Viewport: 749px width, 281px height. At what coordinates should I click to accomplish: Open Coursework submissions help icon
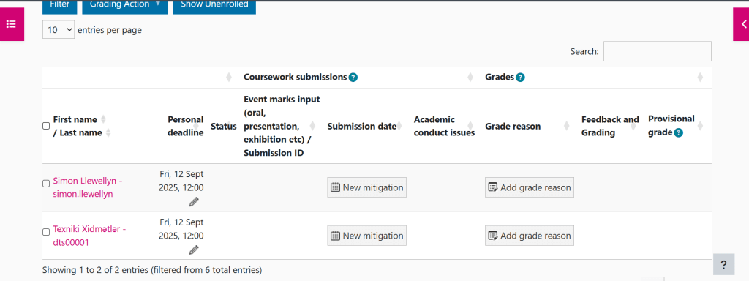coord(353,77)
